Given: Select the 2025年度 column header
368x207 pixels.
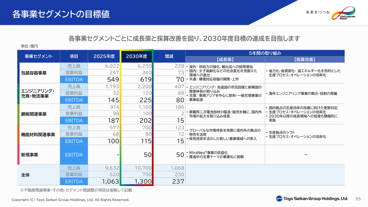Looking at the screenshot, I should 104,56.
